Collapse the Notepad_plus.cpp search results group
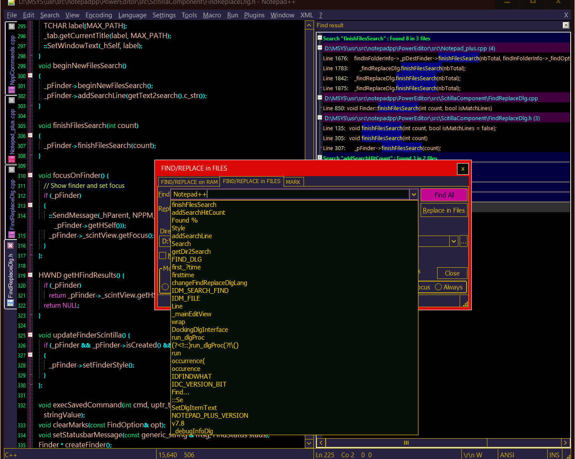 (x=320, y=48)
